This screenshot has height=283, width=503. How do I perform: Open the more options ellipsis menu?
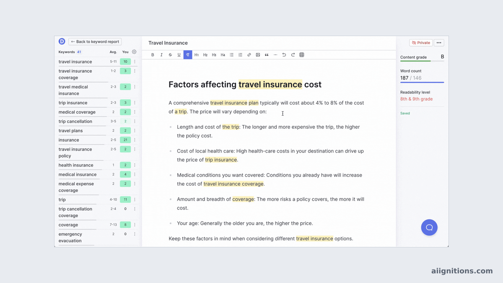tap(439, 43)
